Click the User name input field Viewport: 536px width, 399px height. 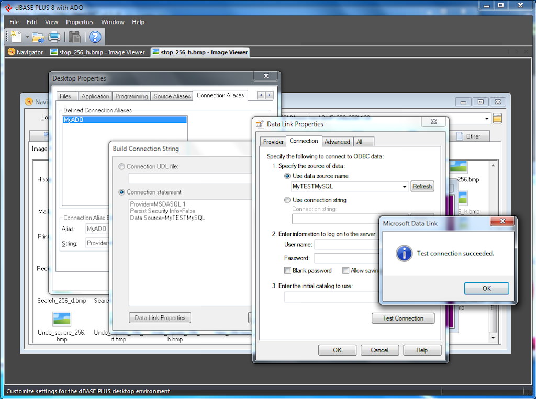coord(347,245)
